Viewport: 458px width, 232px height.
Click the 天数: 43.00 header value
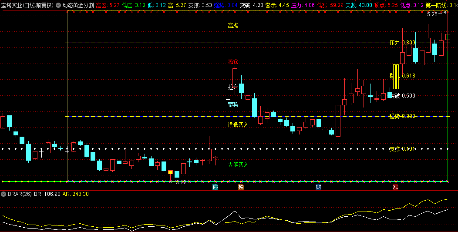359,5
